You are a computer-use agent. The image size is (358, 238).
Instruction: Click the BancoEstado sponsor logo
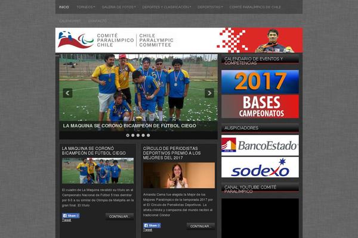tap(260, 145)
